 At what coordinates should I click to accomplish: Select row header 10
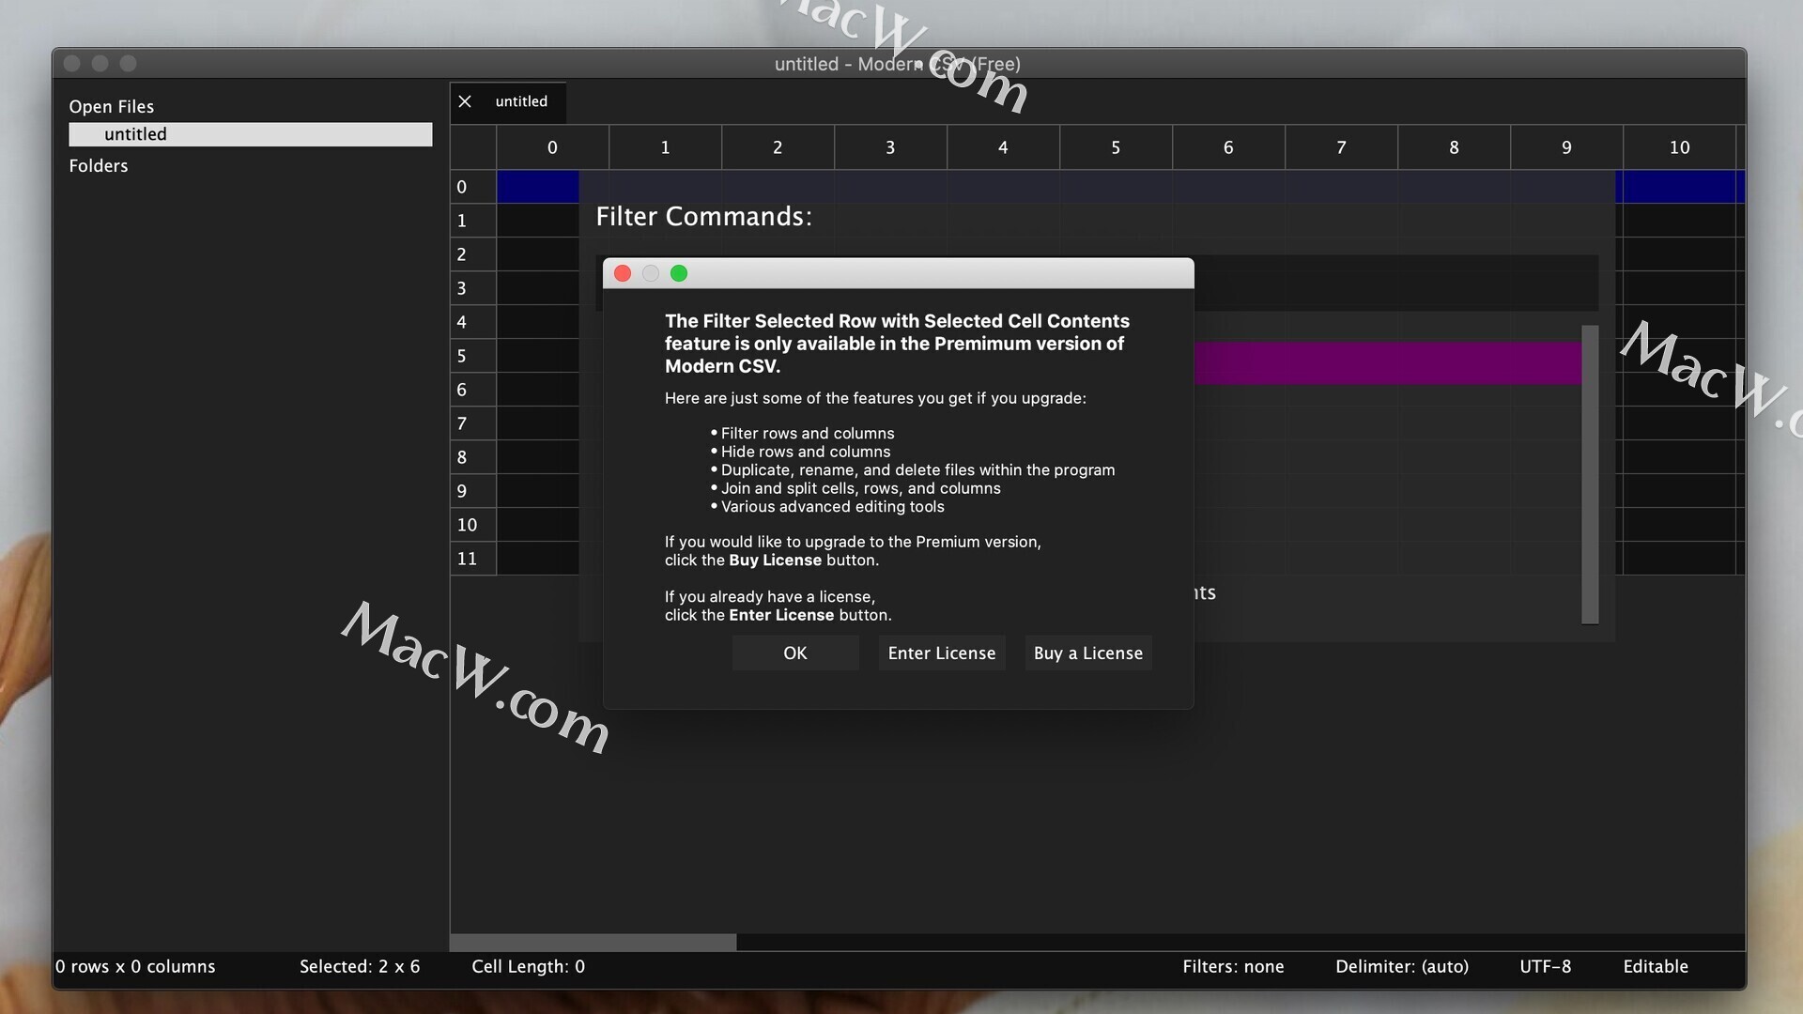click(473, 525)
